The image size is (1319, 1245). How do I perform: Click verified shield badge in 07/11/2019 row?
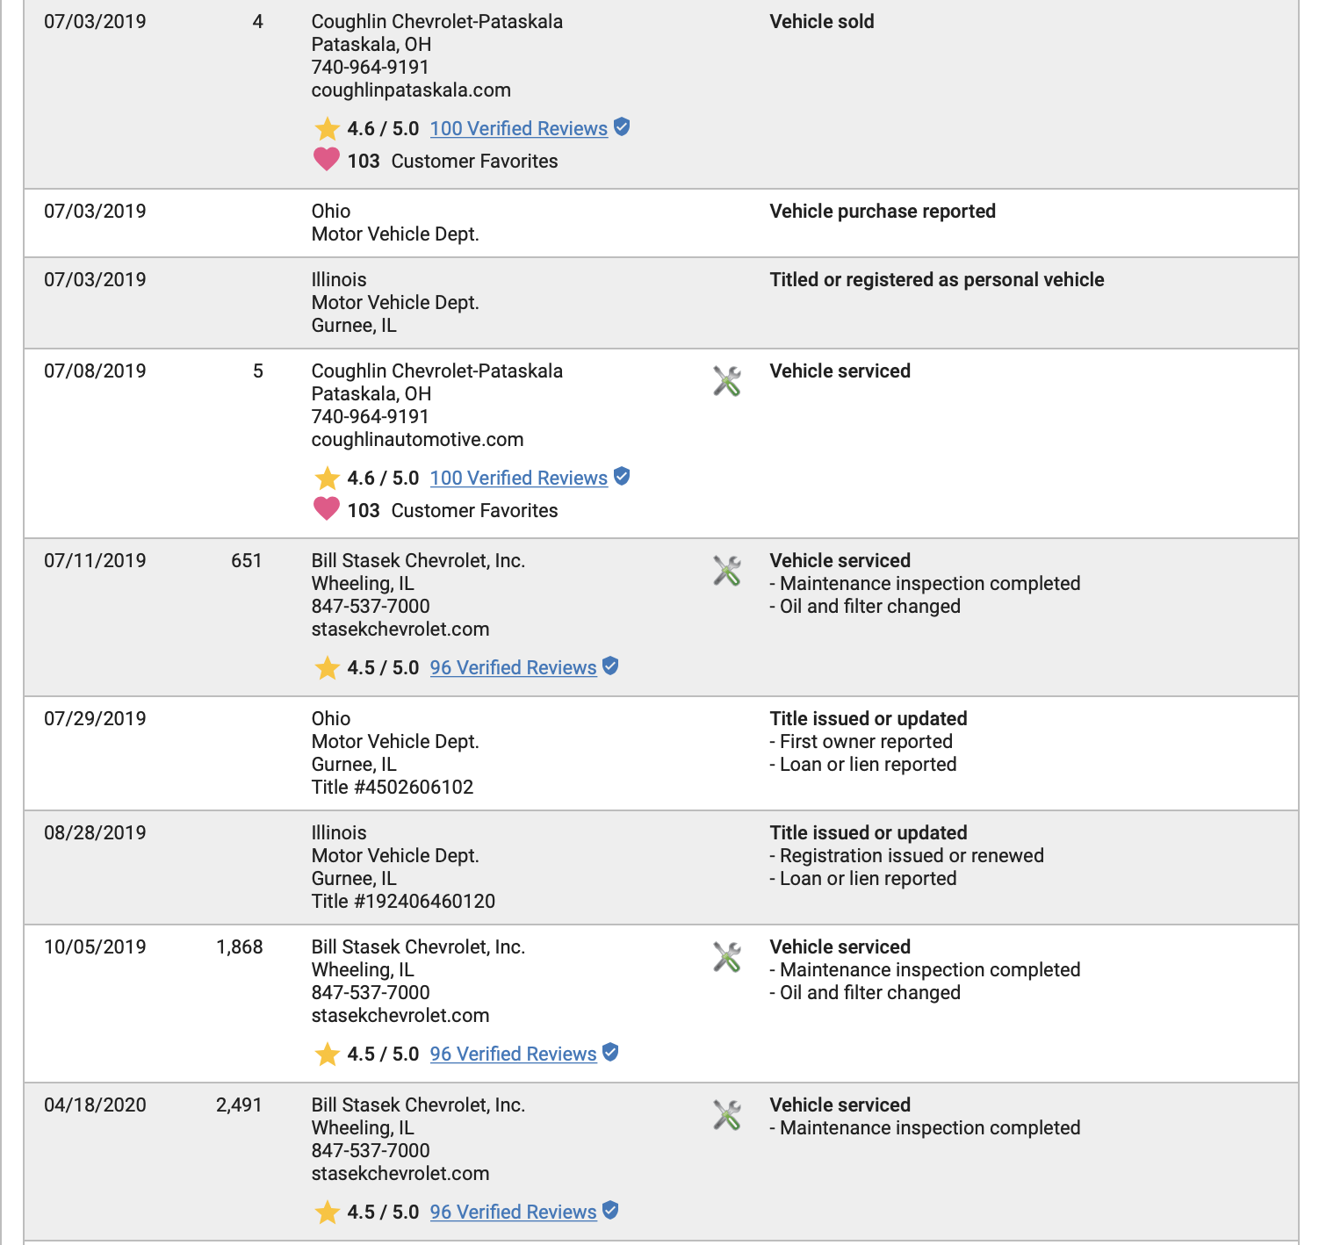coord(610,666)
